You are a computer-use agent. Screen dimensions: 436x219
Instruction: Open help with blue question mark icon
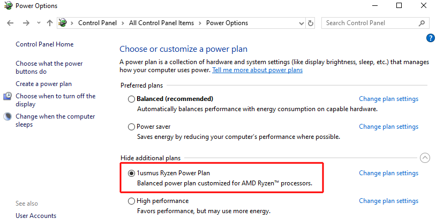coord(431,38)
